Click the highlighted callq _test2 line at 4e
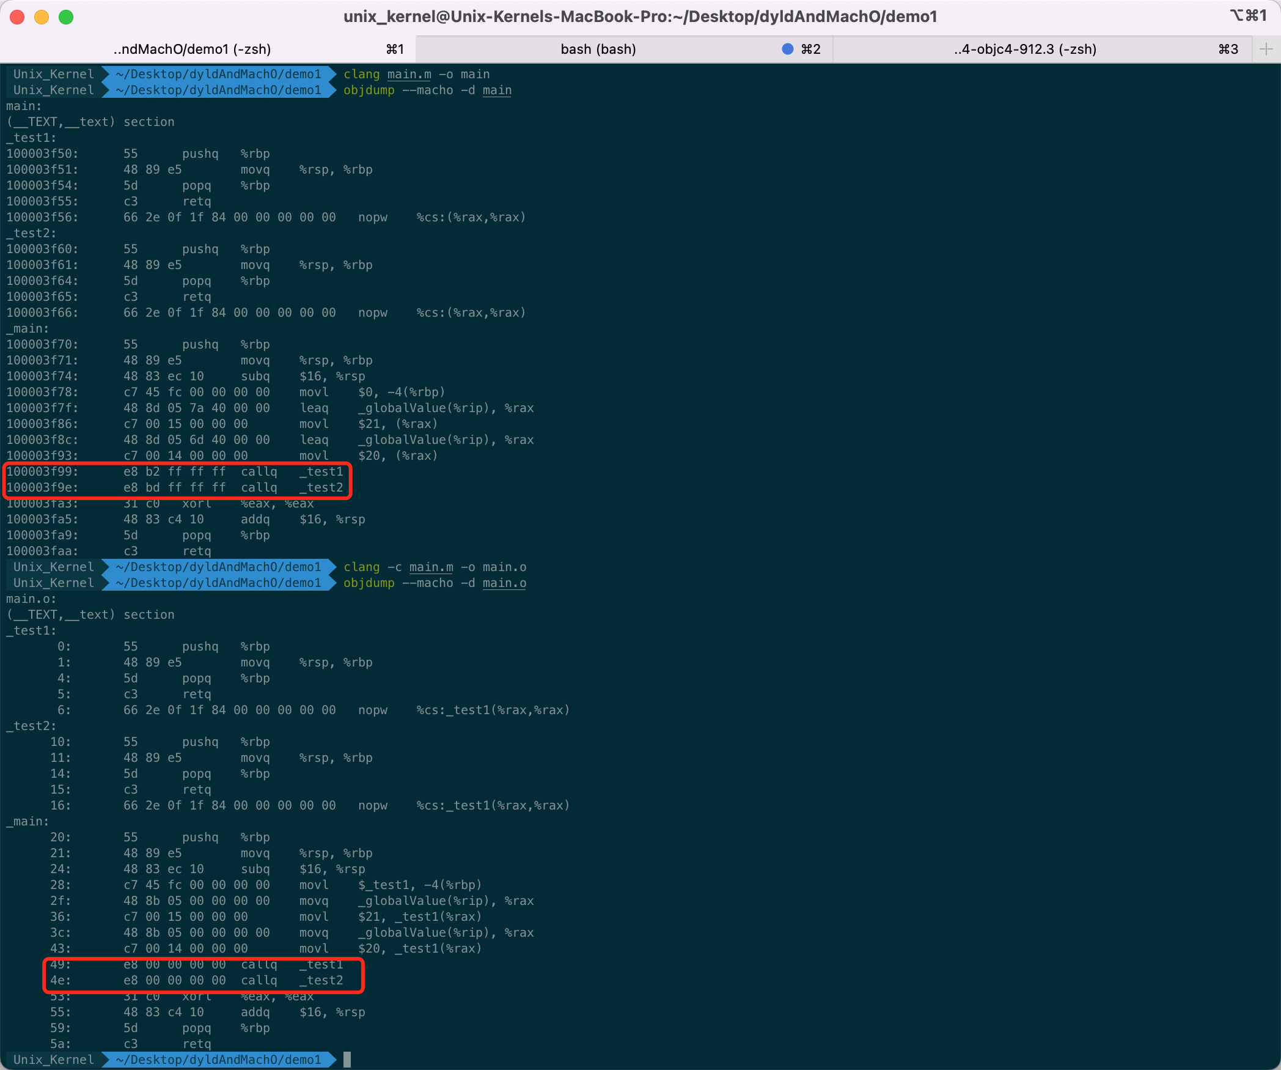 coord(197,980)
